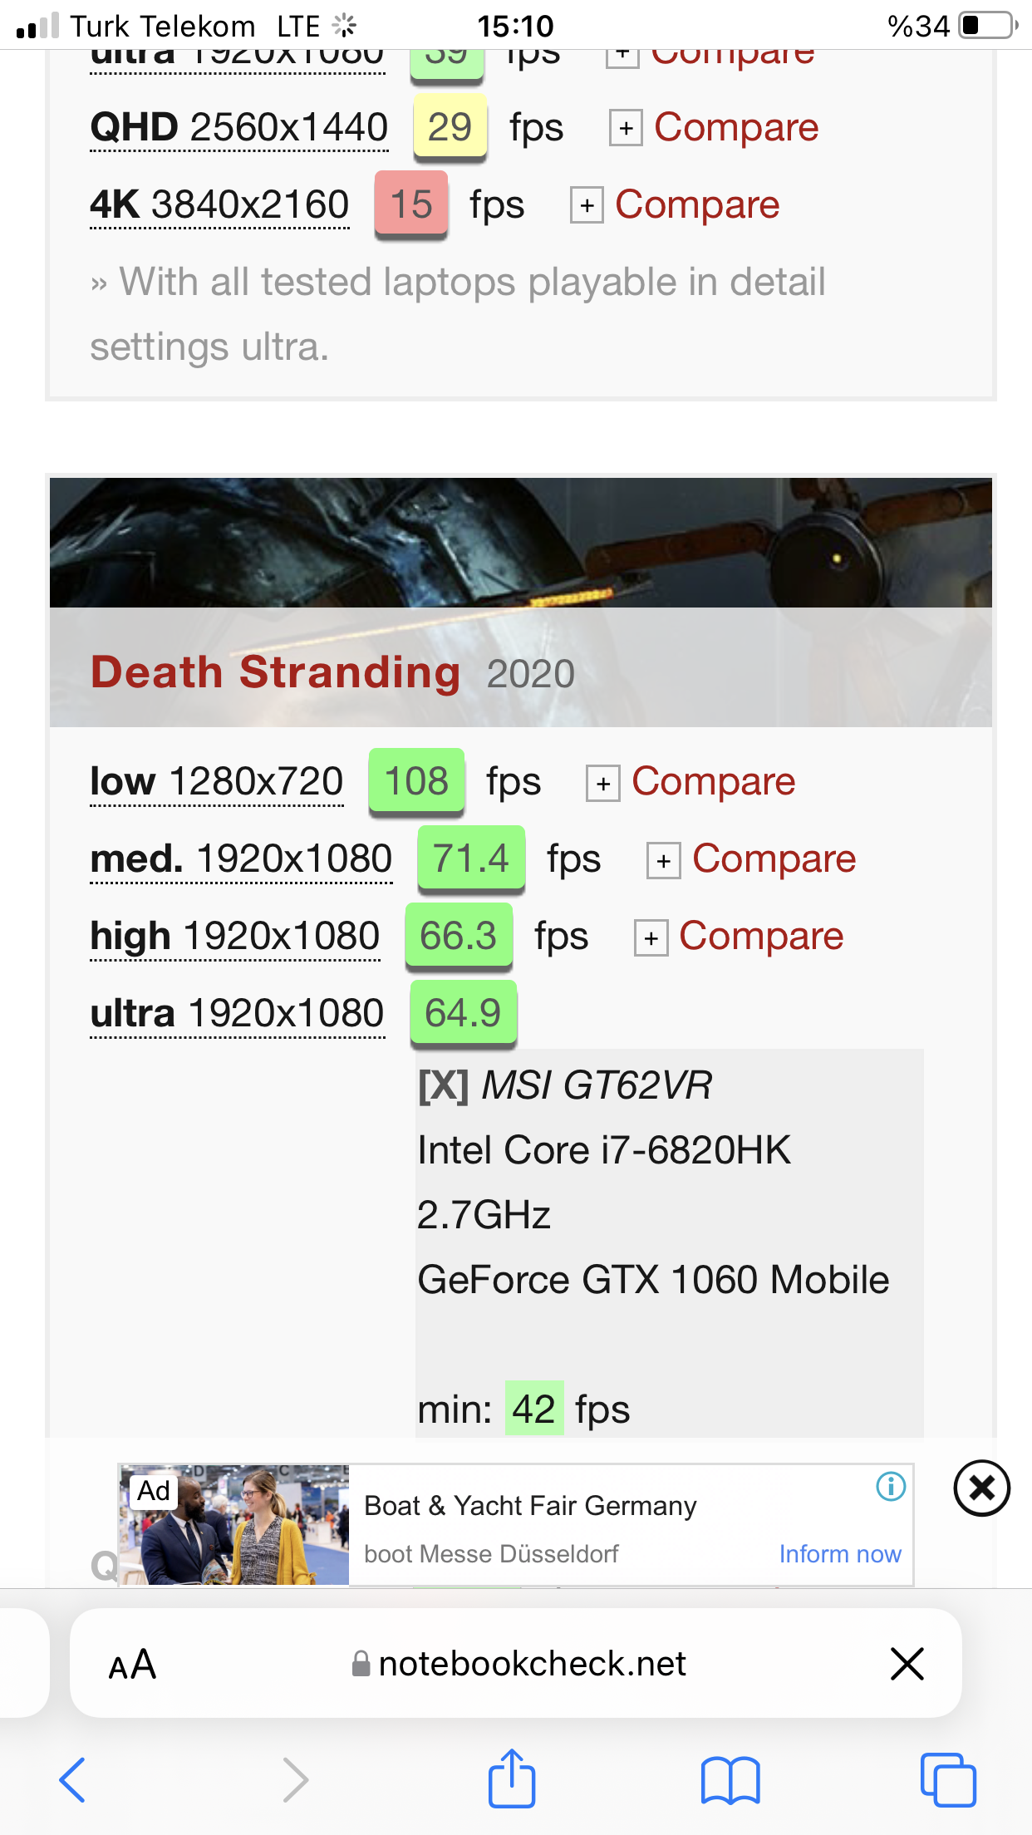Open the ad info icon
Image resolution: width=1032 pixels, height=1835 pixels.
click(891, 1486)
